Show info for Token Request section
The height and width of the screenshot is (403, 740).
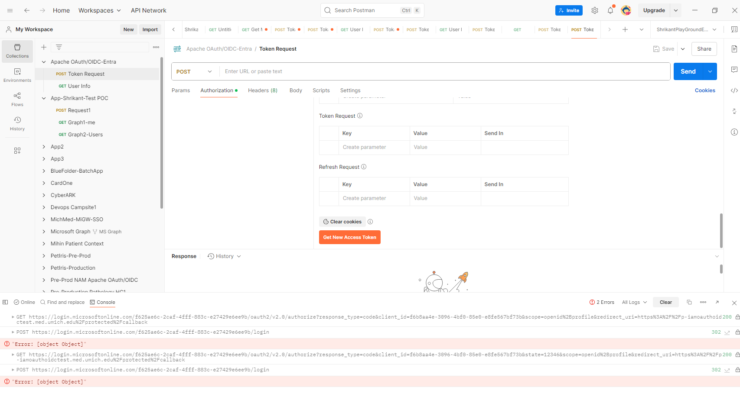click(x=360, y=116)
